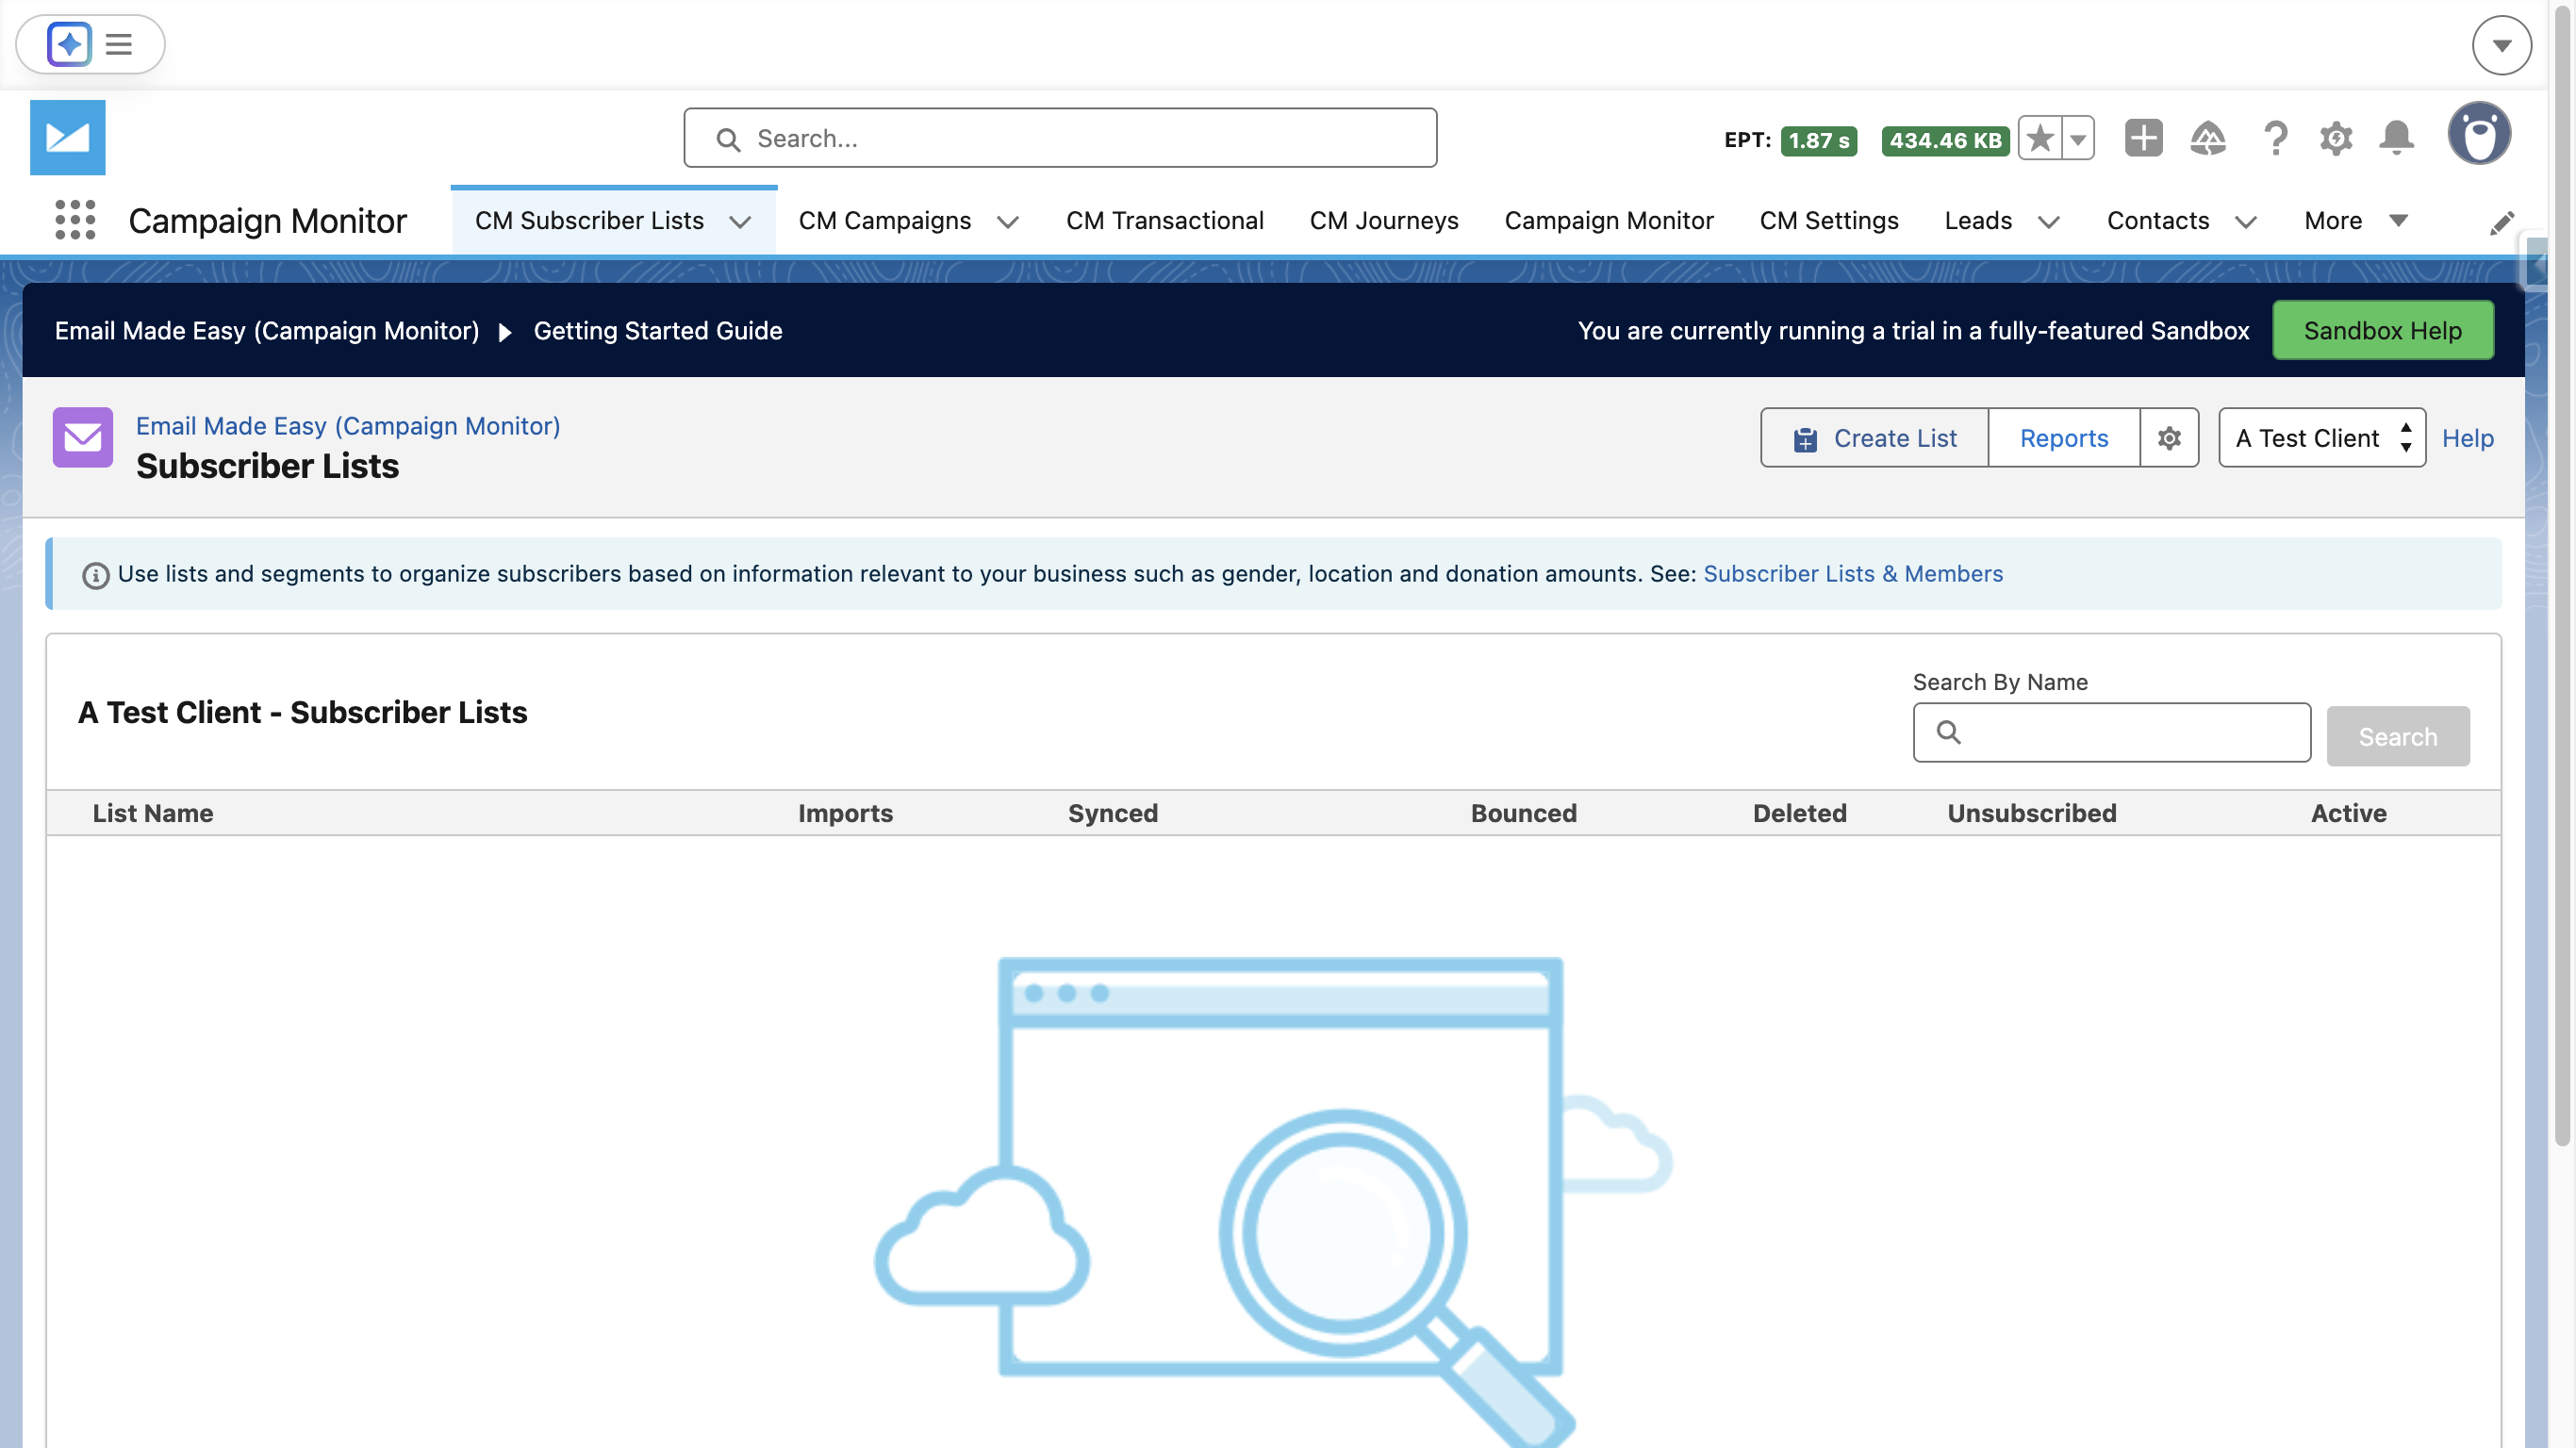
Task: Open the Salesforce Help question mark
Action: pos(2275,138)
